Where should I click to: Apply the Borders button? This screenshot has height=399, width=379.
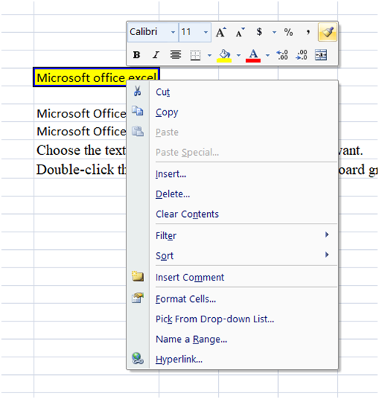[x=195, y=56]
